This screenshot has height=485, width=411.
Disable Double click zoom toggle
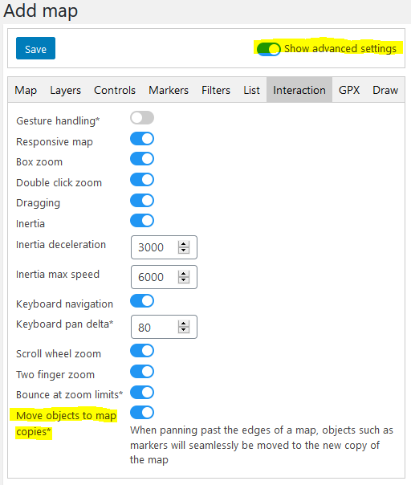pyautogui.click(x=142, y=180)
